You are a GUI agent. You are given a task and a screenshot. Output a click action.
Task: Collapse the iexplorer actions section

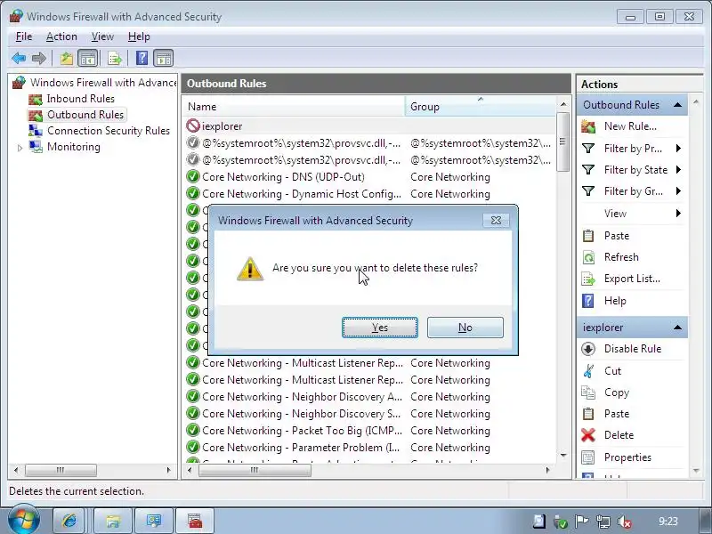tap(677, 328)
